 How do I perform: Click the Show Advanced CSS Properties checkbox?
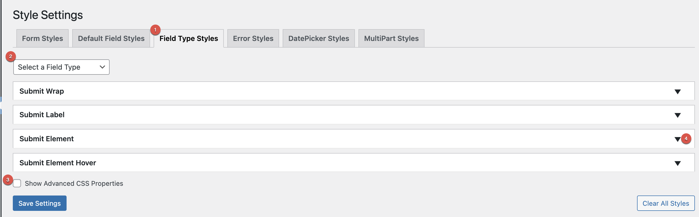(17, 184)
